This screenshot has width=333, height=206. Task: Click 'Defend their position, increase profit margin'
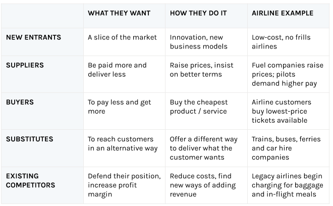124,185
